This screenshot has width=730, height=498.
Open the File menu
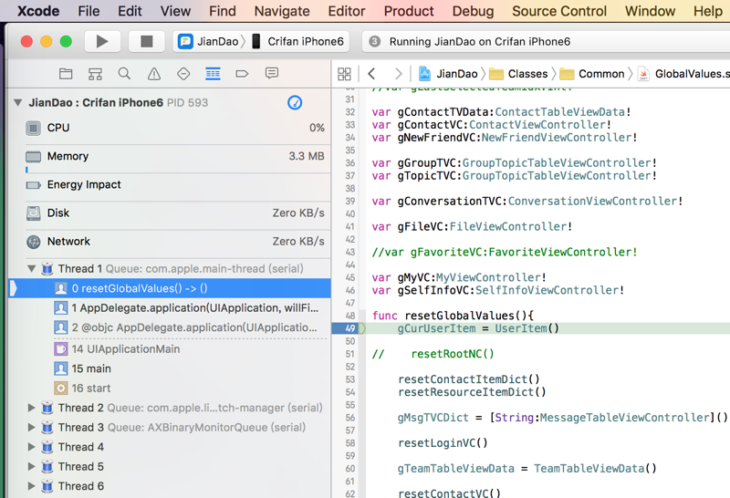pyautogui.click(x=89, y=11)
